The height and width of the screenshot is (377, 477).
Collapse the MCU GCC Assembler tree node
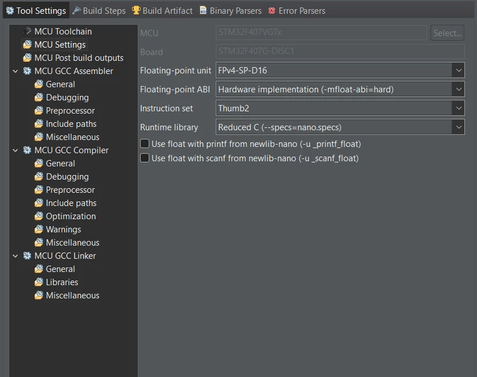(15, 71)
